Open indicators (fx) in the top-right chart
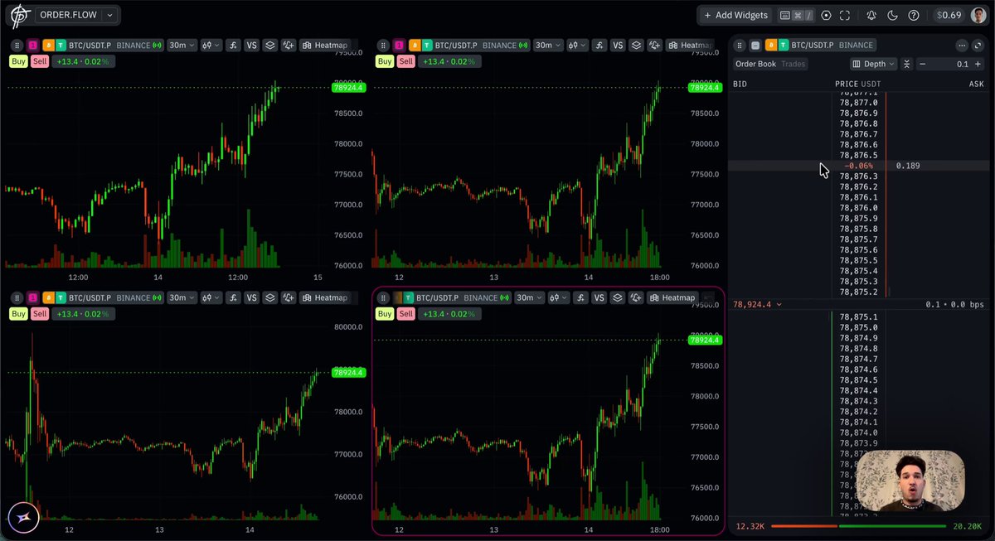The height and width of the screenshot is (541, 995). tap(599, 45)
